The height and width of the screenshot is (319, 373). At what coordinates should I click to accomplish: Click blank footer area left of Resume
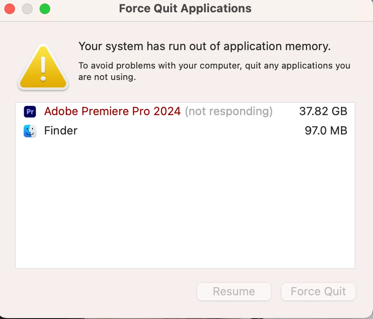click(x=101, y=291)
